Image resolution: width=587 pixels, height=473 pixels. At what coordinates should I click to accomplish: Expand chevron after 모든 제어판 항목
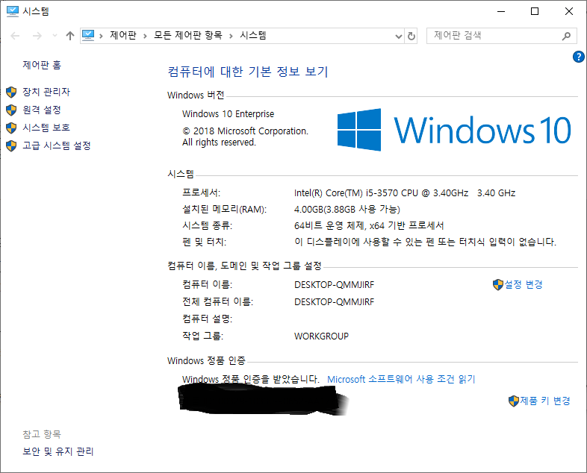pos(231,36)
